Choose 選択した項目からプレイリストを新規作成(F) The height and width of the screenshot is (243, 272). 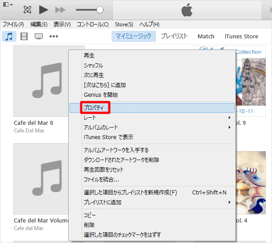[152, 192]
